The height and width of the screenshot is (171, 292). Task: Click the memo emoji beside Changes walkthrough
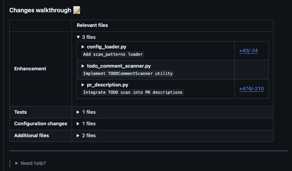[x=77, y=10]
